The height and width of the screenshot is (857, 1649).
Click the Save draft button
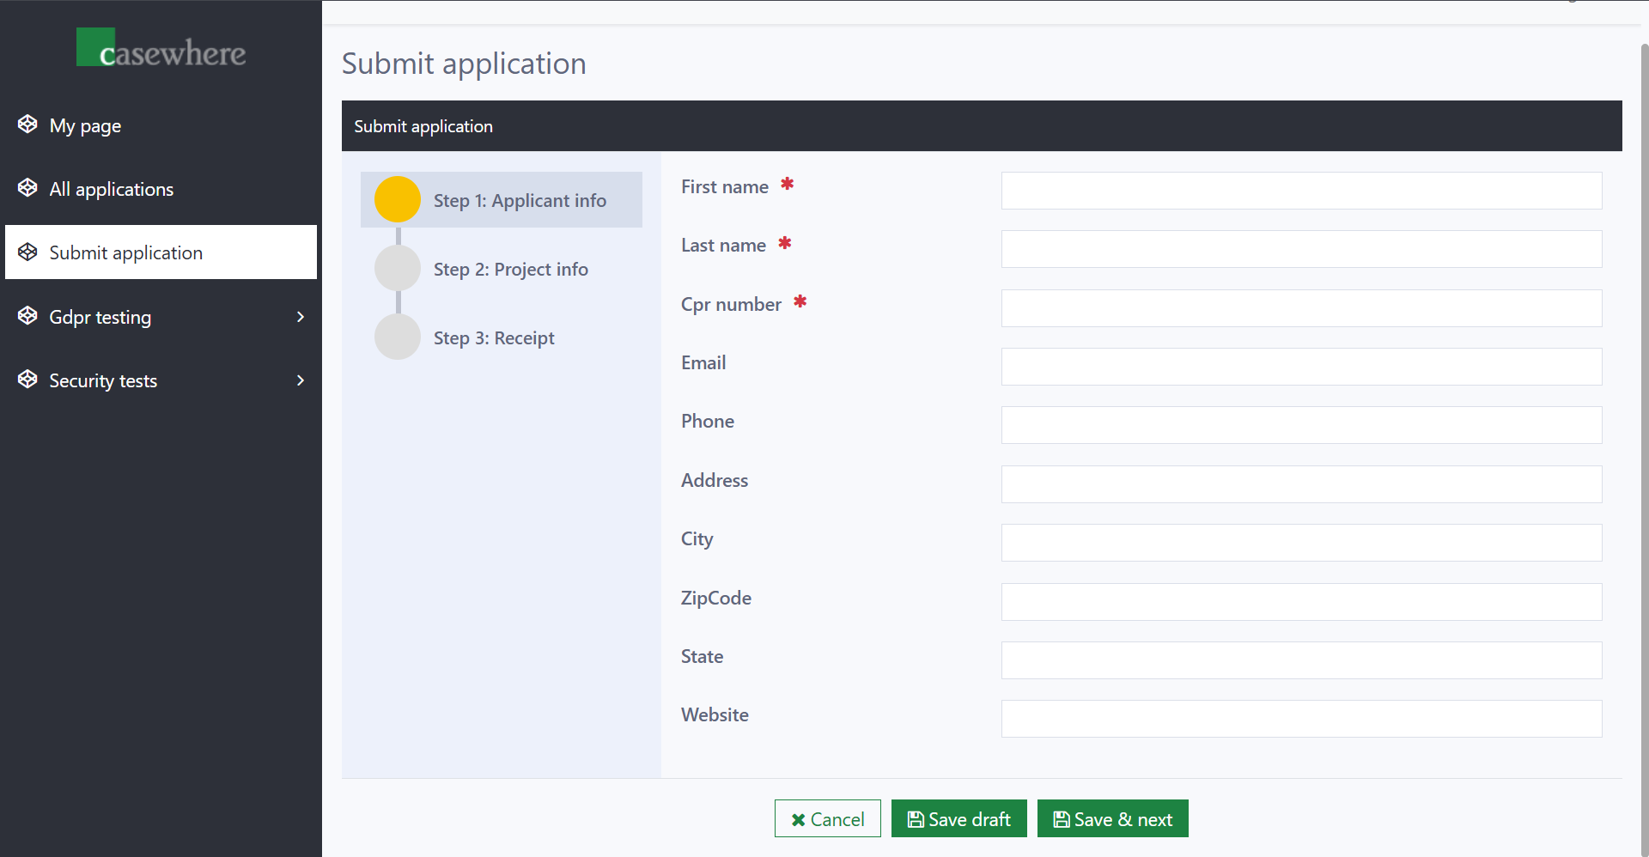coord(959,818)
